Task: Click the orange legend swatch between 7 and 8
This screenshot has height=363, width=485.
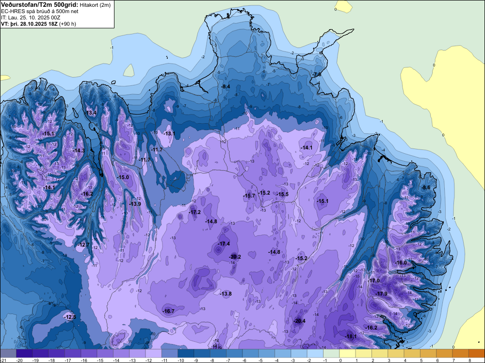Action: click(x=461, y=354)
